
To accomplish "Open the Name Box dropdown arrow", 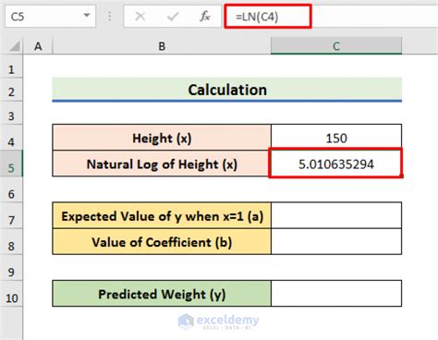I will [87, 16].
